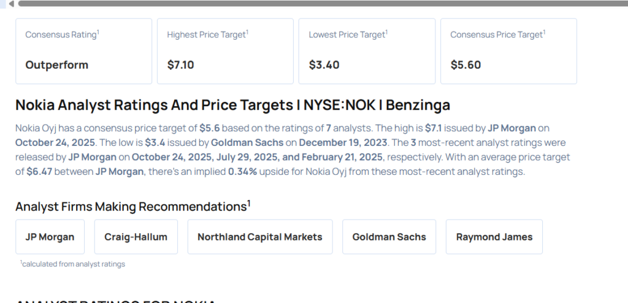Click the horizontal scrollbar track at top

[x=307, y=4]
